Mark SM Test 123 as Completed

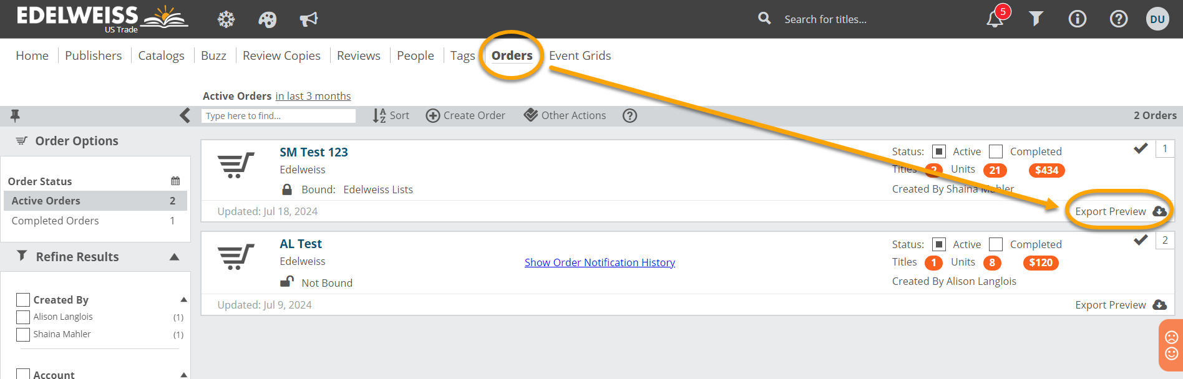(x=996, y=151)
